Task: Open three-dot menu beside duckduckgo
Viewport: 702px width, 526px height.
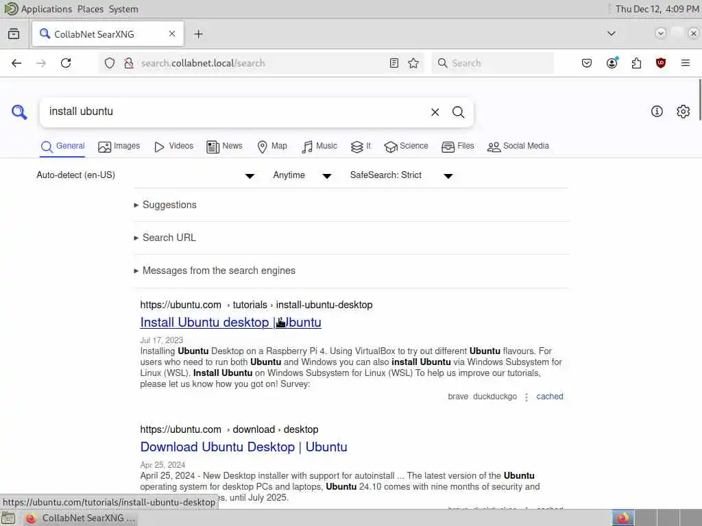Action: [526, 397]
